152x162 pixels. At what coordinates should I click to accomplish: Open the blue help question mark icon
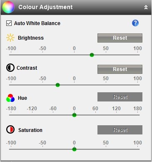[135, 23]
